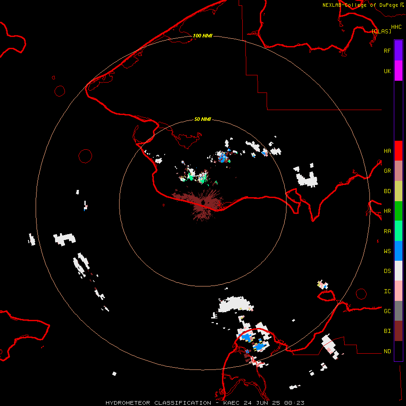This screenshot has width=406, height=406.
Task: Click the 50 NMI range ring label
Action: coord(203,119)
